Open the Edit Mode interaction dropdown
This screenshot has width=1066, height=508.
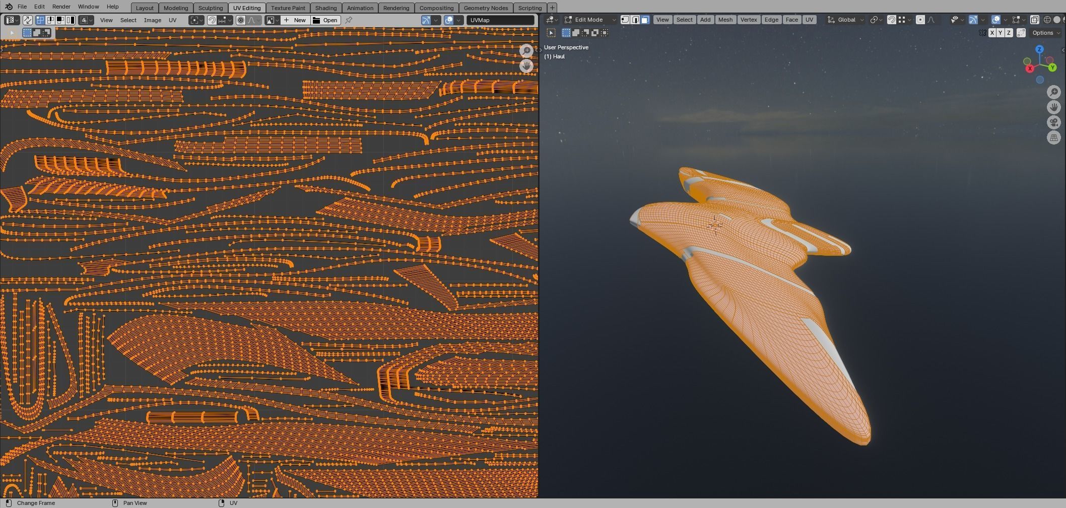pos(590,20)
